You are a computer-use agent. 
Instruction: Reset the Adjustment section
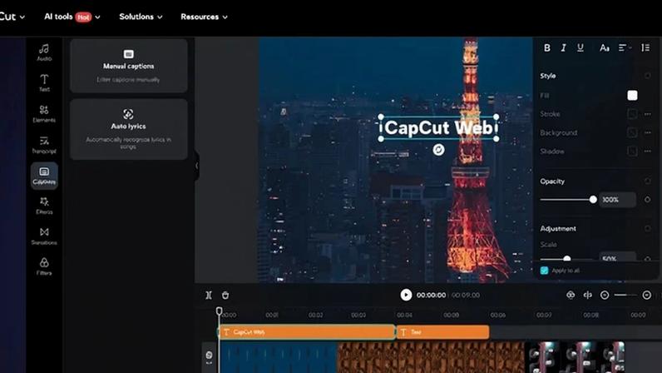coord(647,228)
